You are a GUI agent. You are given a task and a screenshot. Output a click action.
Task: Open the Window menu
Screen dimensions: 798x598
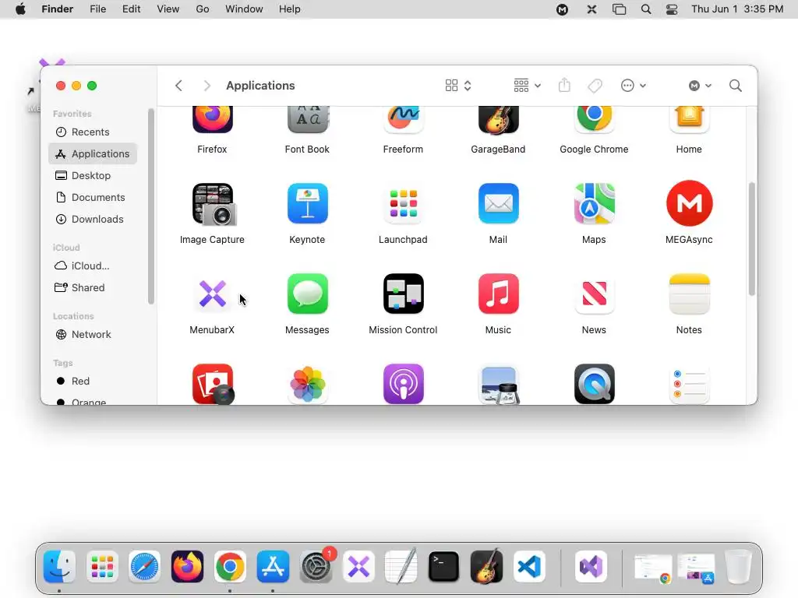(244, 9)
